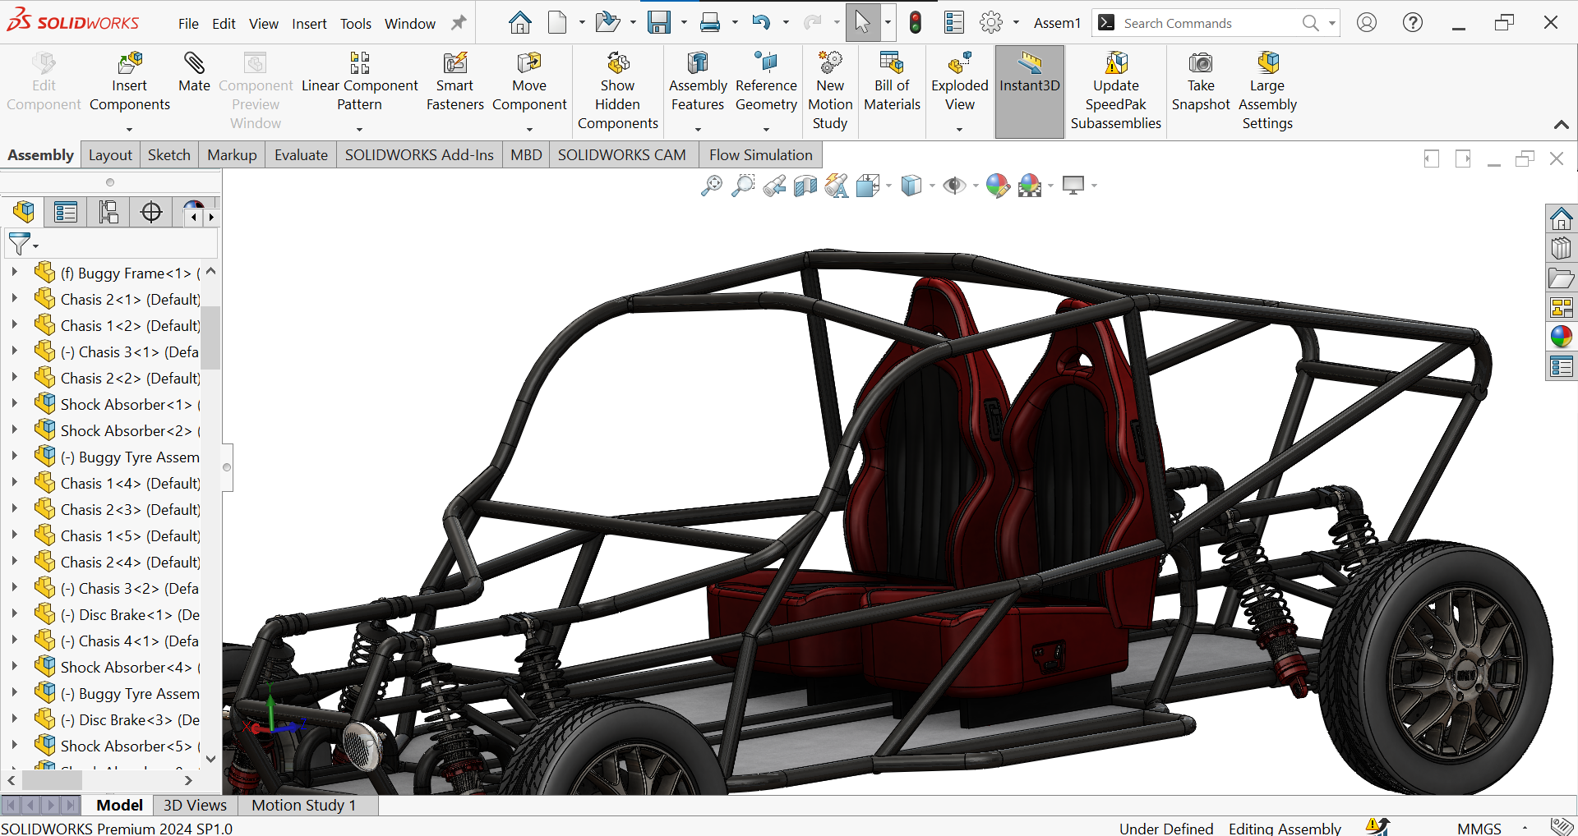This screenshot has height=836, width=1578.
Task: Open the Tools menu
Action: pyautogui.click(x=356, y=24)
